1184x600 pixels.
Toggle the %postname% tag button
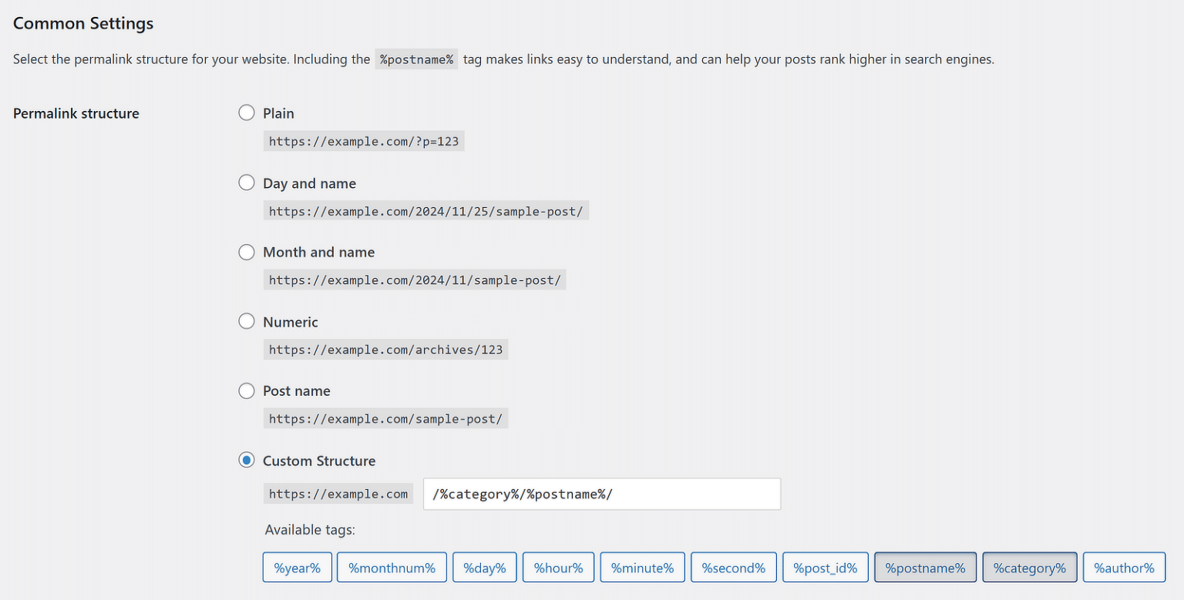pos(925,568)
